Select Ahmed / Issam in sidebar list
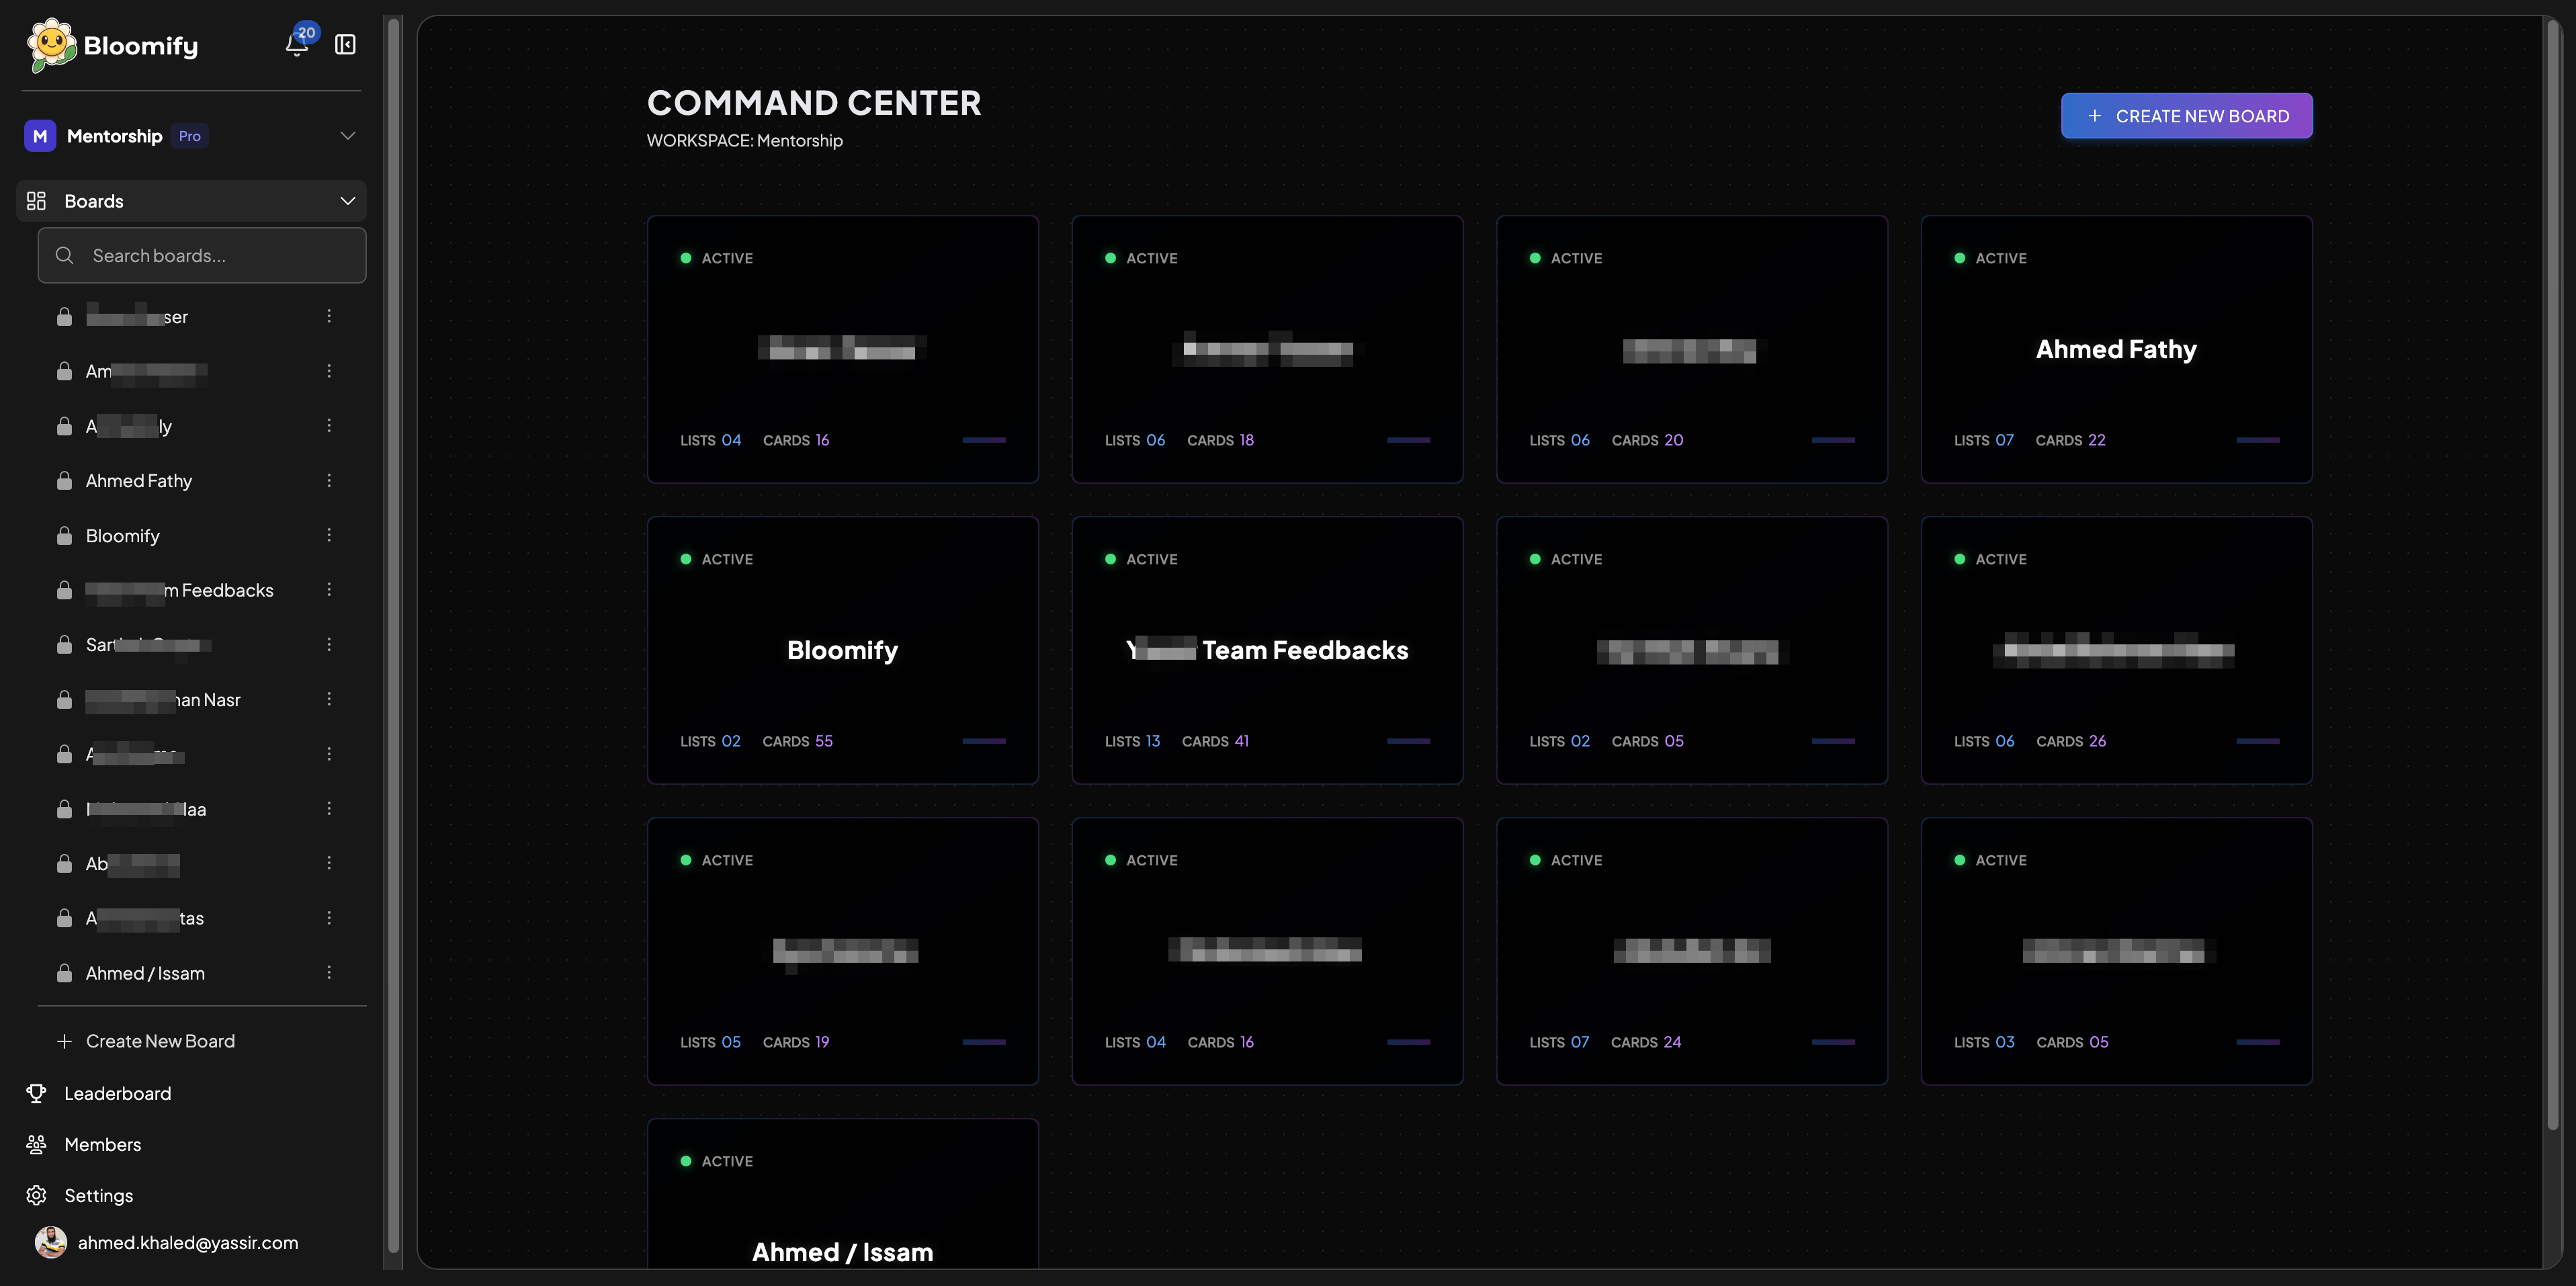Screen dimensions: 2576x1286 click(x=145, y=973)
